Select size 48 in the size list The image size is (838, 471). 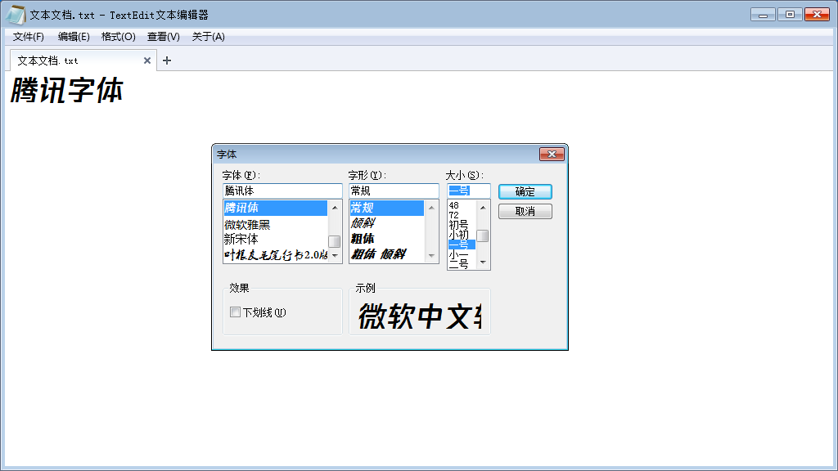(x=462, y=205)
